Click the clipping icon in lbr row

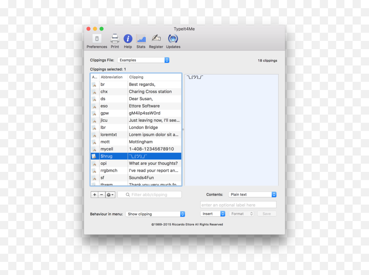pos(94,128)
